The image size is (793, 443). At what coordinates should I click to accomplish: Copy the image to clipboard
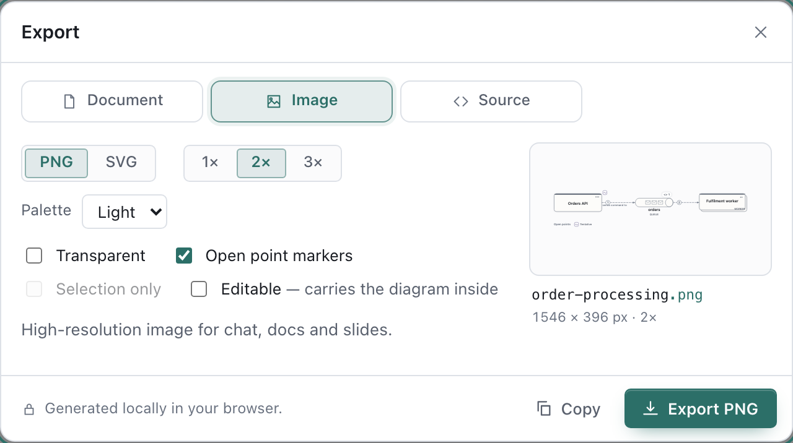[569, 409]
